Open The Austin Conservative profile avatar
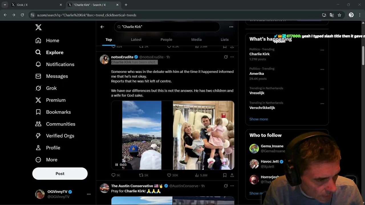365x205 pixels. coord(104,188)
